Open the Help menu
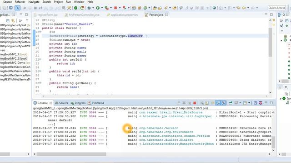Image resolution: width=291 pixels, height=163 pixels. click(90, 2)
